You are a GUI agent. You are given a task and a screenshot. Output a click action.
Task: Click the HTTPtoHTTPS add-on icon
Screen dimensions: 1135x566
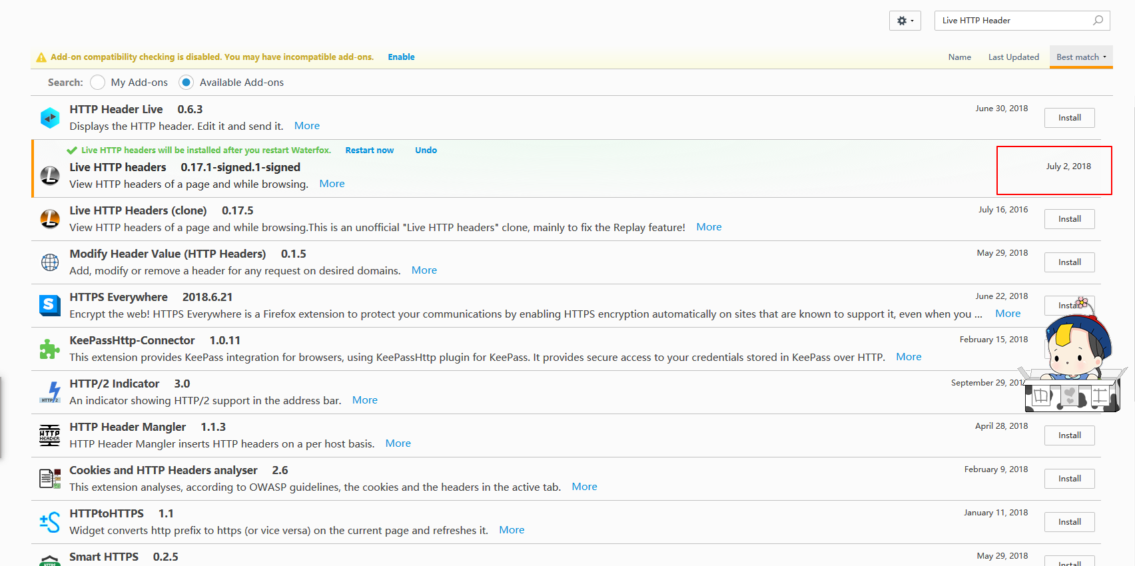coord(50,522)
